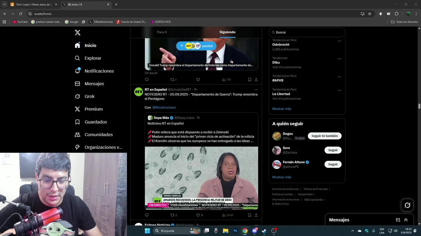Screen dimensions: 421x236
Task: Open Odebrecht trend
Action: coord(281,45)
